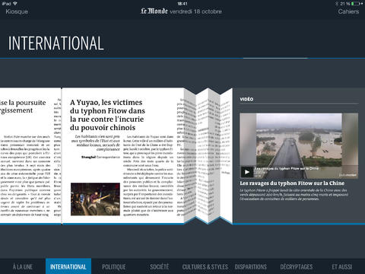
Task: Tap the Wi-Fi icon in status bar
Action: (x=15, y=4)
